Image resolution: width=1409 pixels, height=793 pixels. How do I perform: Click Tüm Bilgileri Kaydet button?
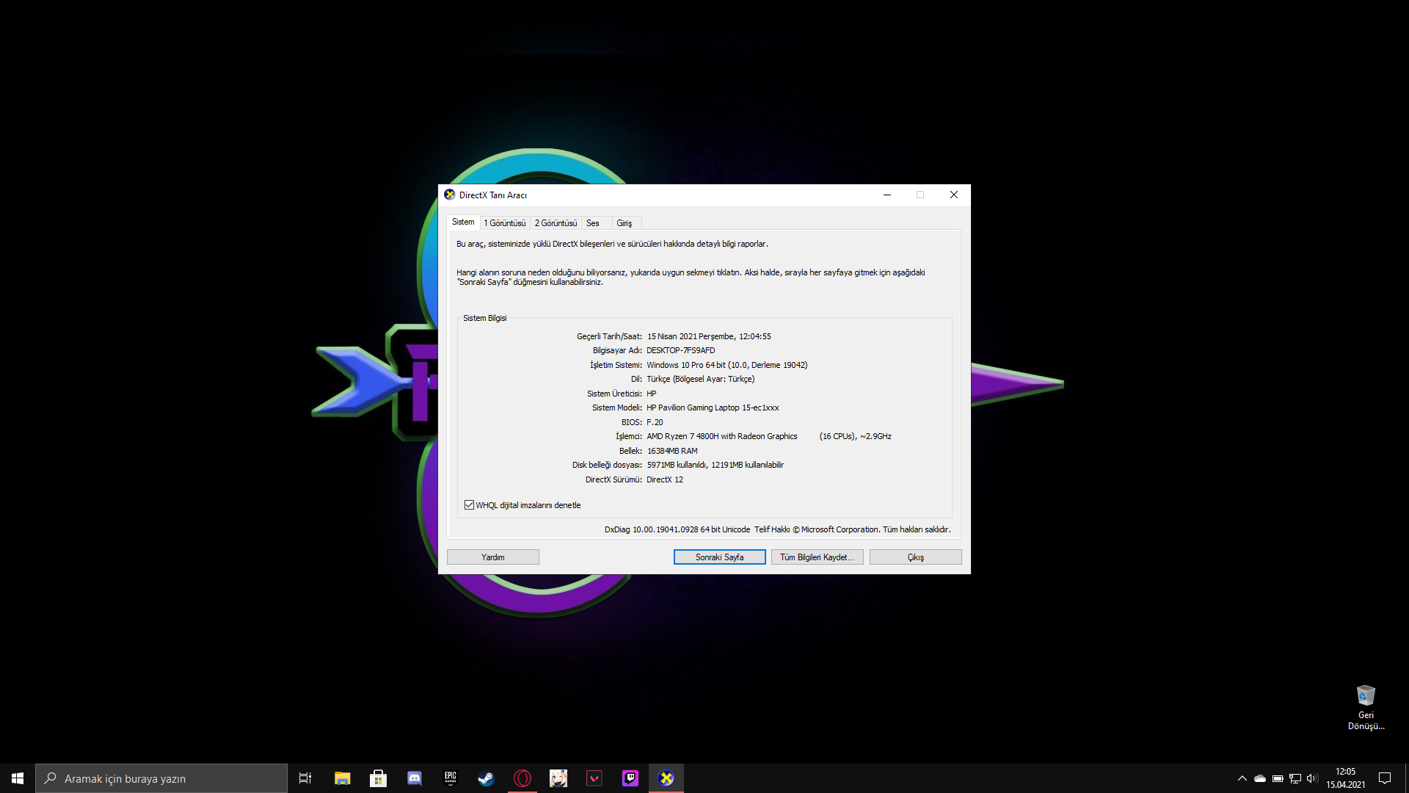817,557
